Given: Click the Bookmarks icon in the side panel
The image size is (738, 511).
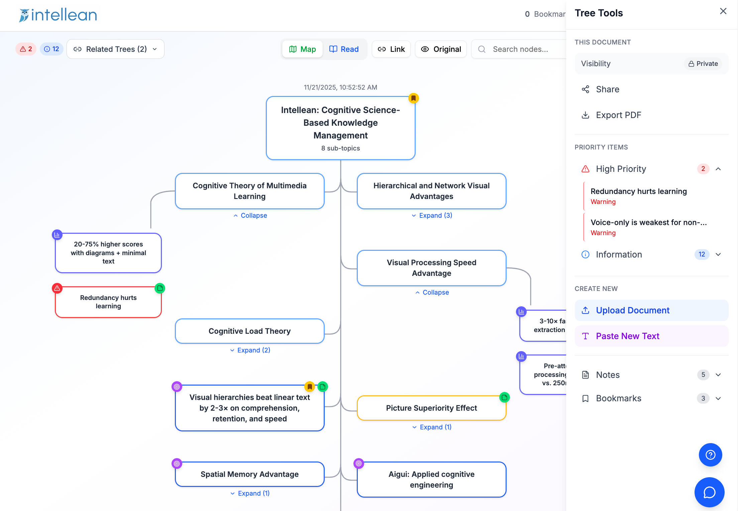Looking at the screenshot, I should 585,398.
